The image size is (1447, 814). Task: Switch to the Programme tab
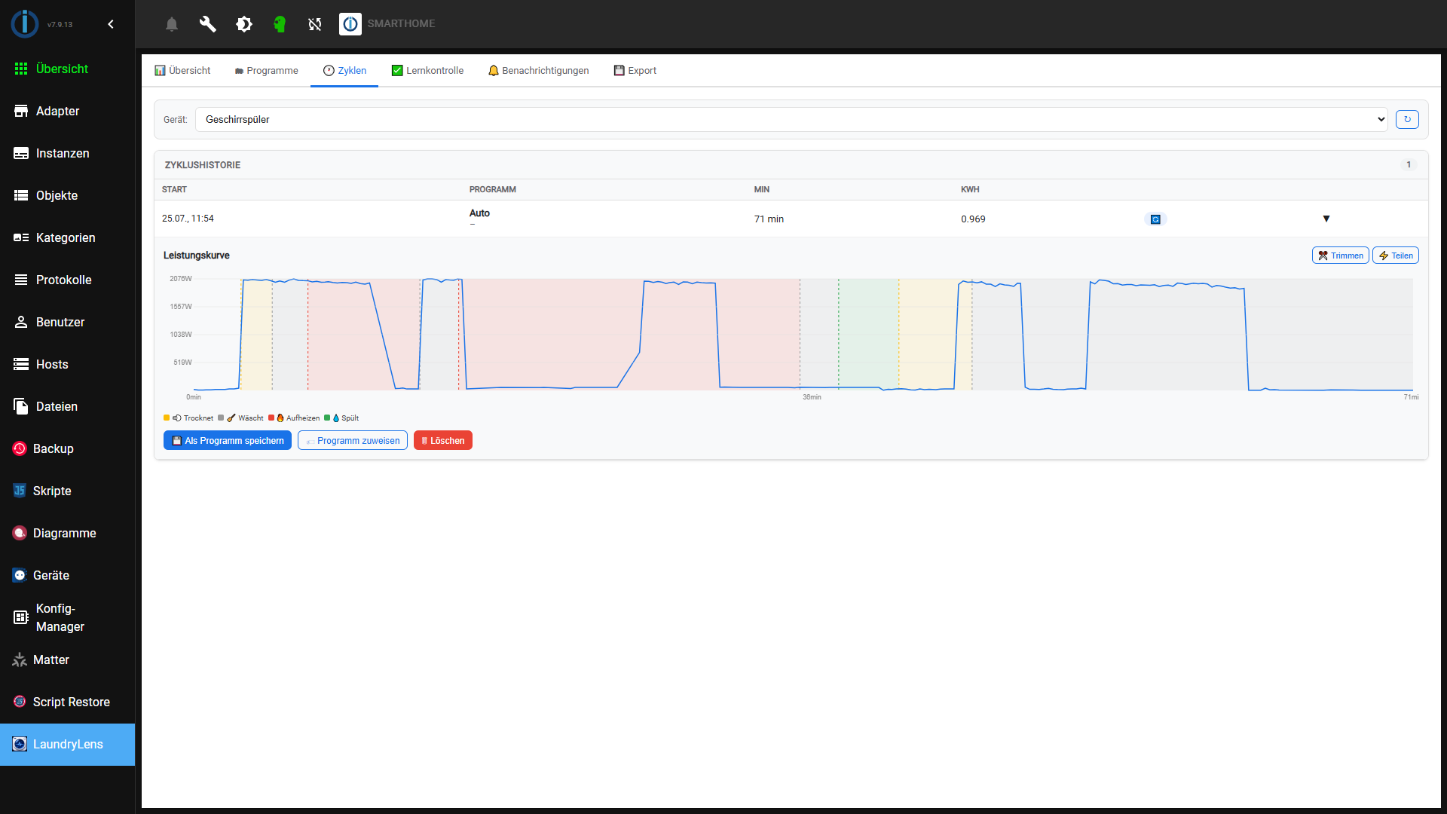(266, 70)
